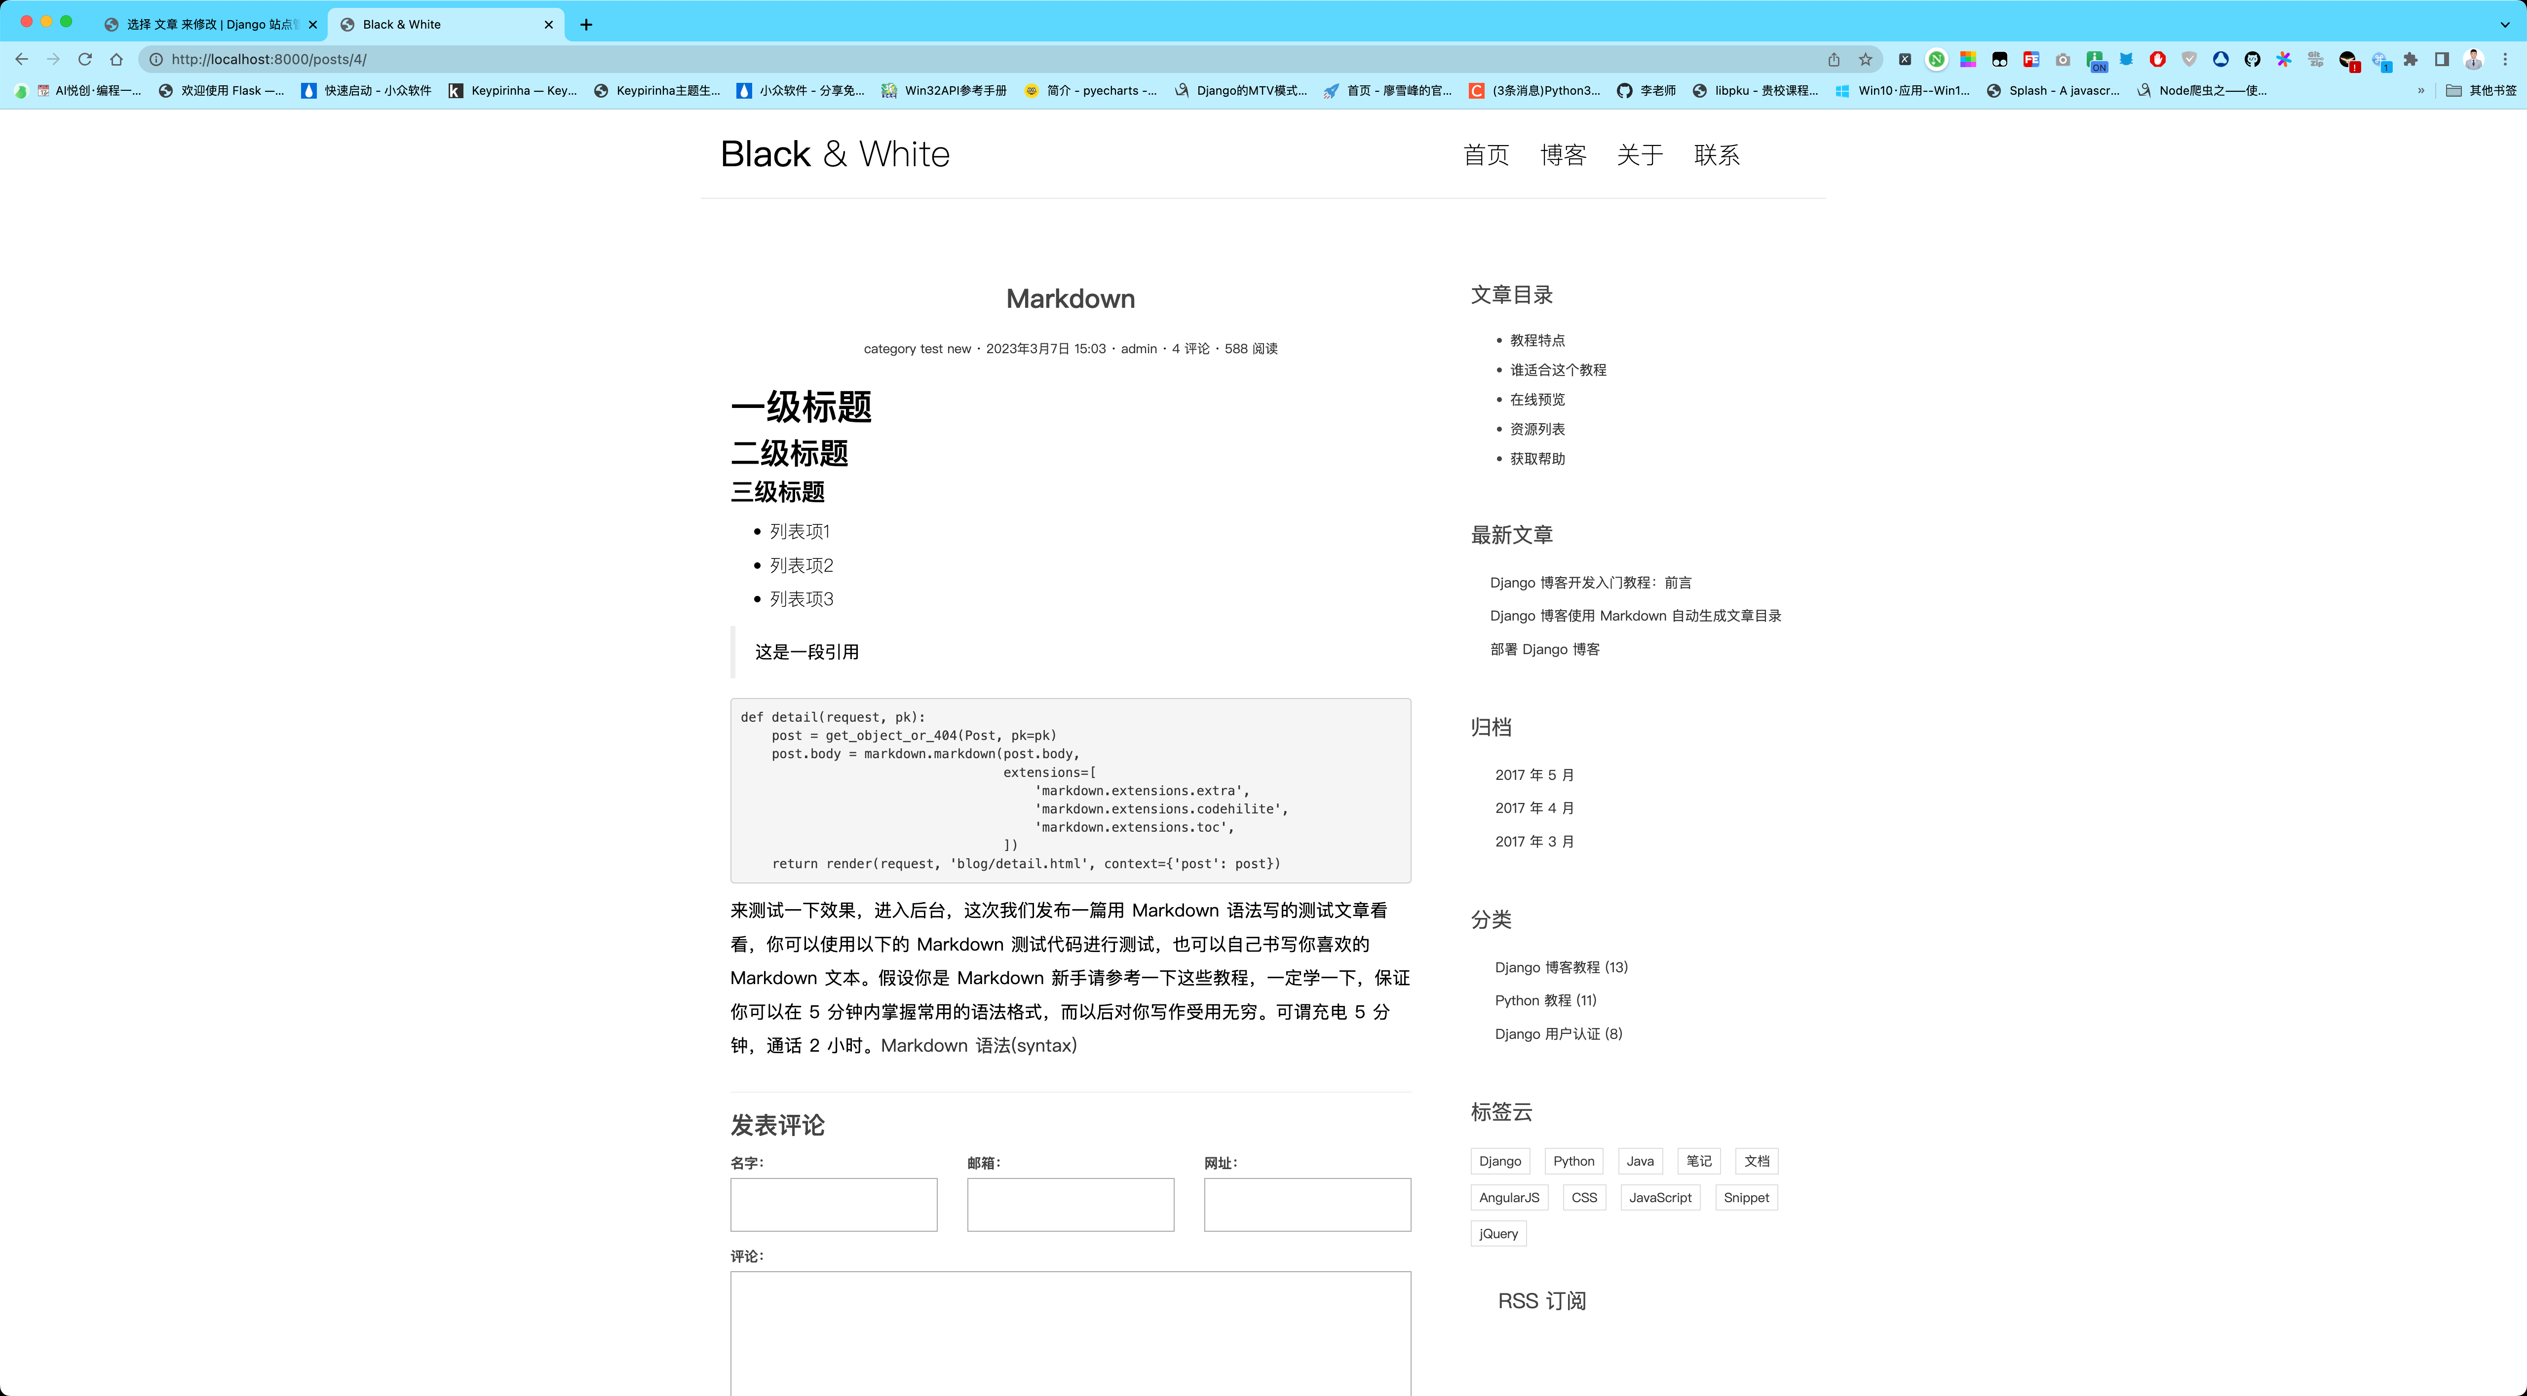The height and width of the screenshot is (1396, 2527).
Task: Open the red stop-hand adblock extension
Action: point(2157,59)
